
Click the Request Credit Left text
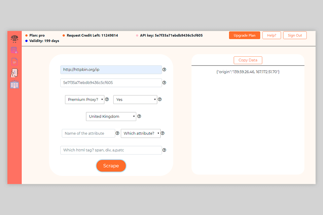click(x=92, y=35)
